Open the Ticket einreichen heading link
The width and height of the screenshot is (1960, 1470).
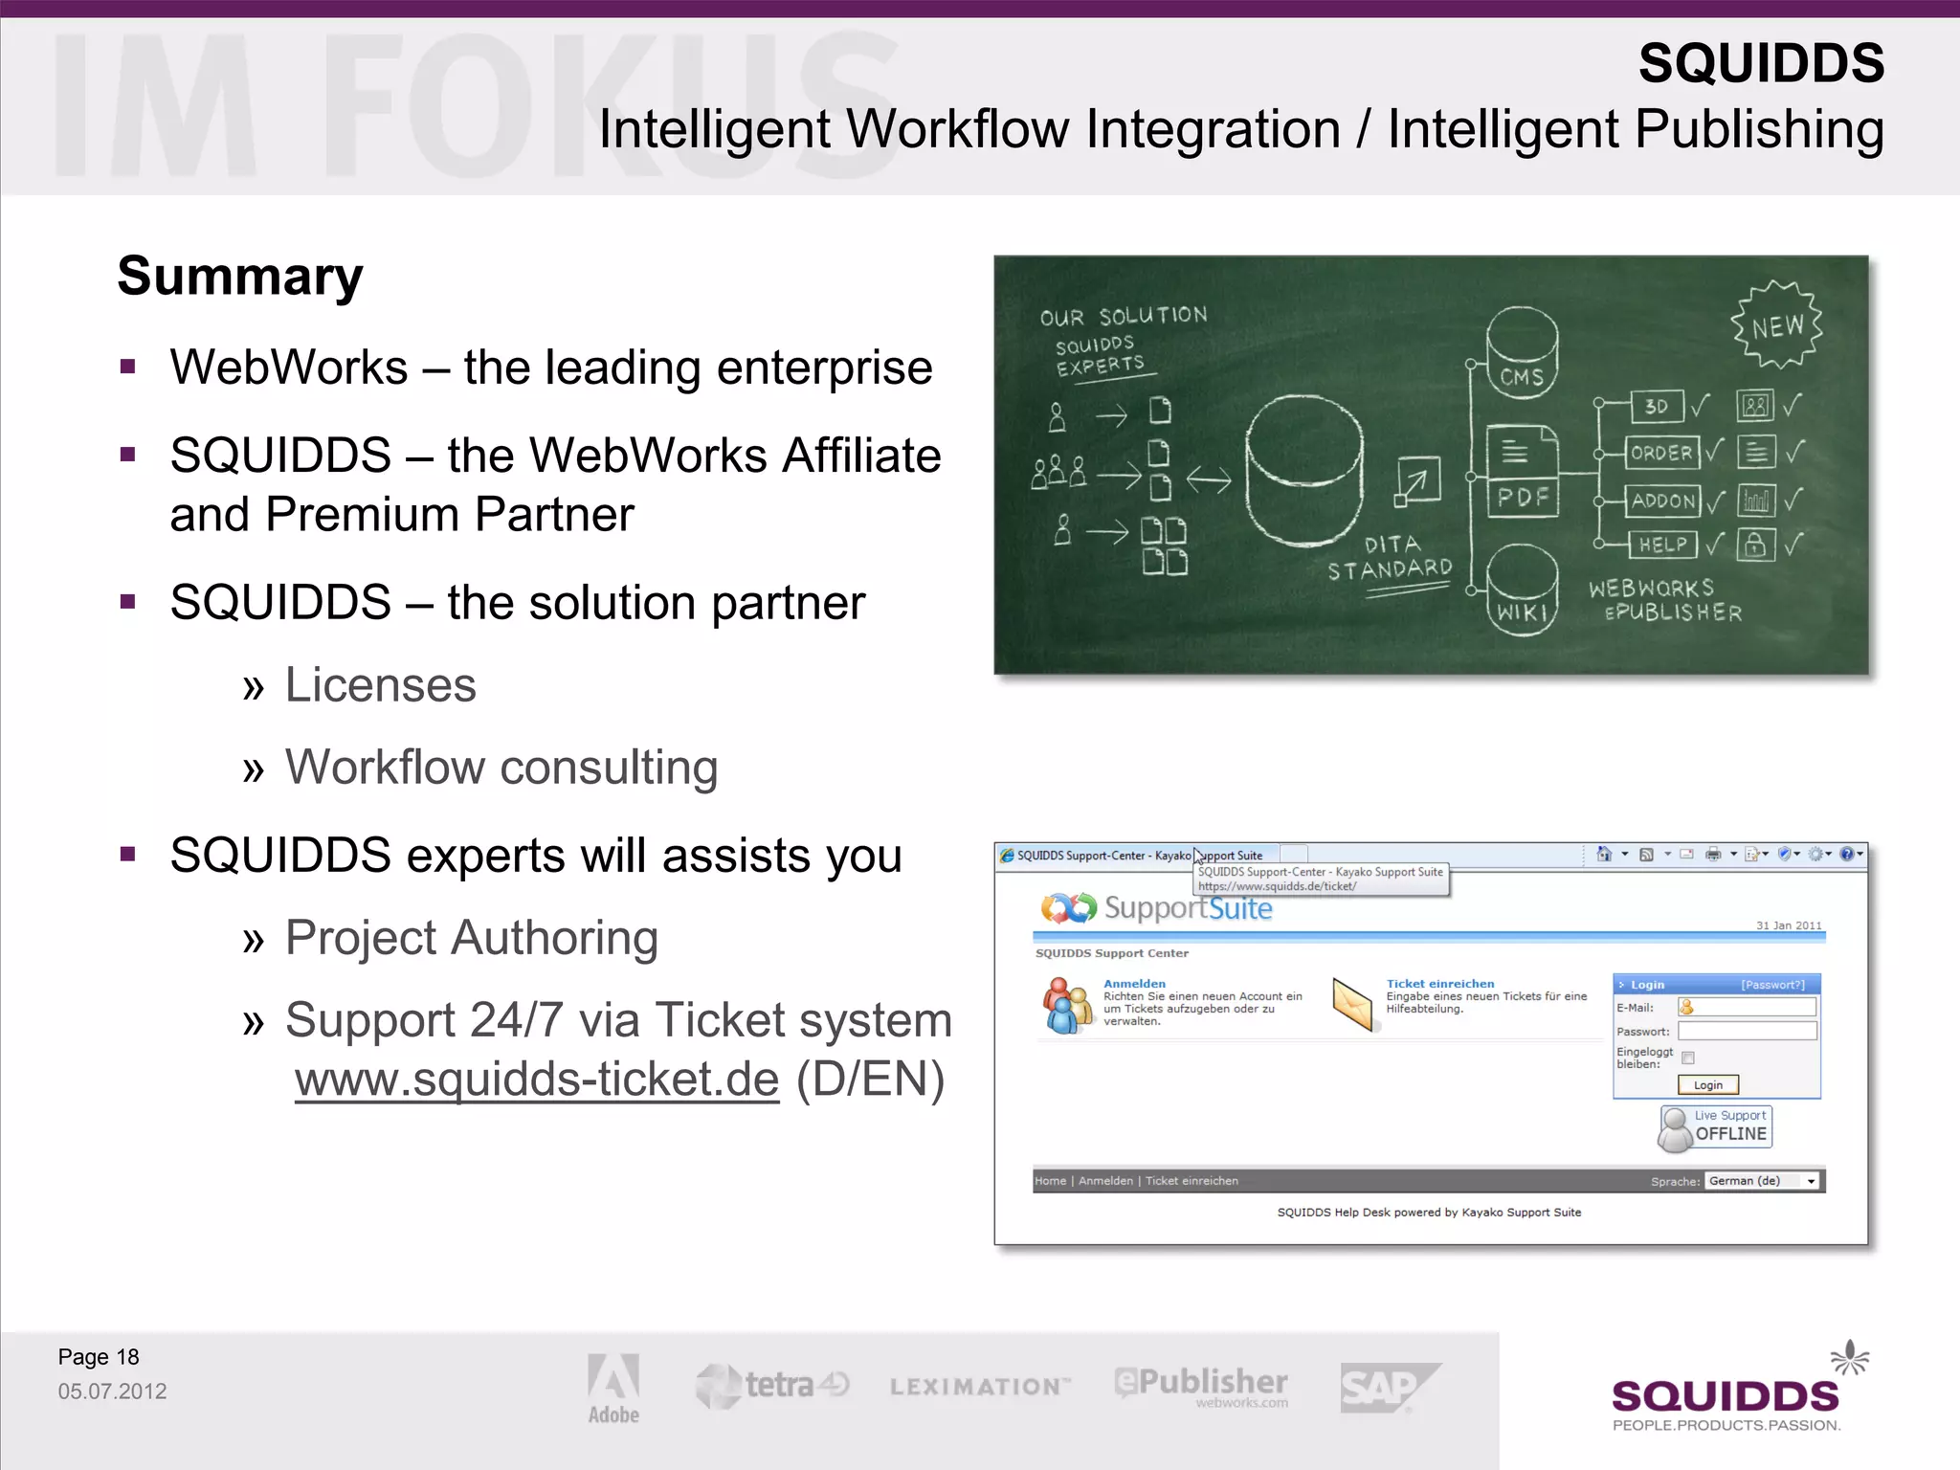pyautogui.click(x=1440, y=983)
